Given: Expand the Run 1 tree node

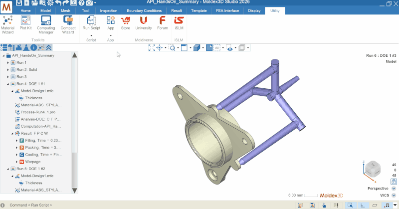Looking at the screenshot, I should pyautogui.click(x=8, y=63).
